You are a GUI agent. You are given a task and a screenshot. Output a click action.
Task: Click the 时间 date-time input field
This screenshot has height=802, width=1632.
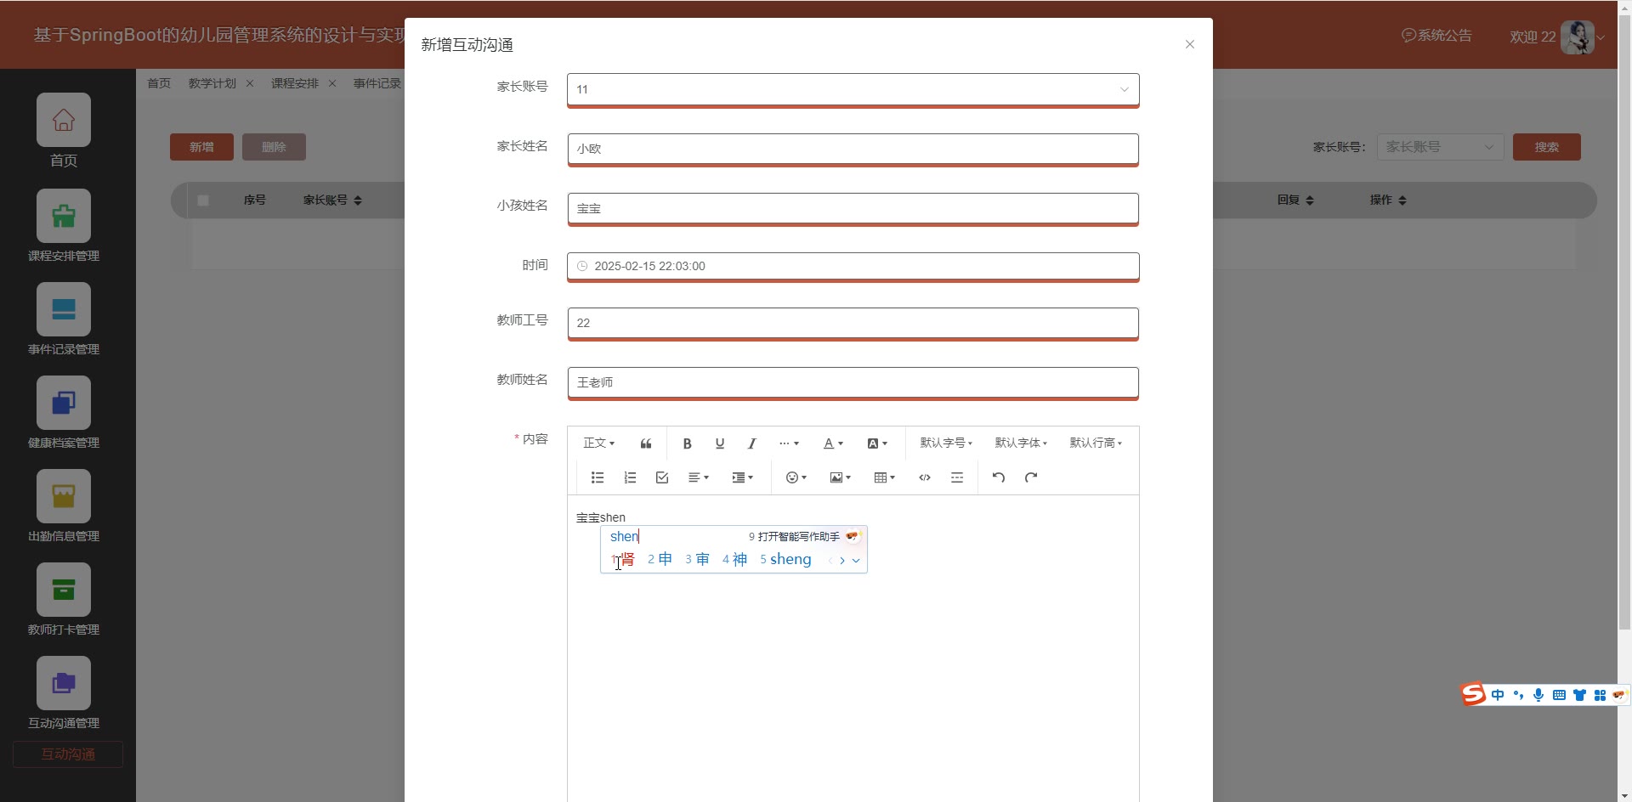tap(853, 266)
